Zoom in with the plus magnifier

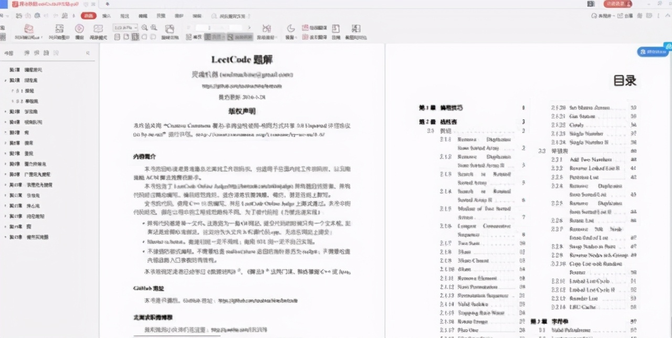pyautogui.click(x=153, y=28)
